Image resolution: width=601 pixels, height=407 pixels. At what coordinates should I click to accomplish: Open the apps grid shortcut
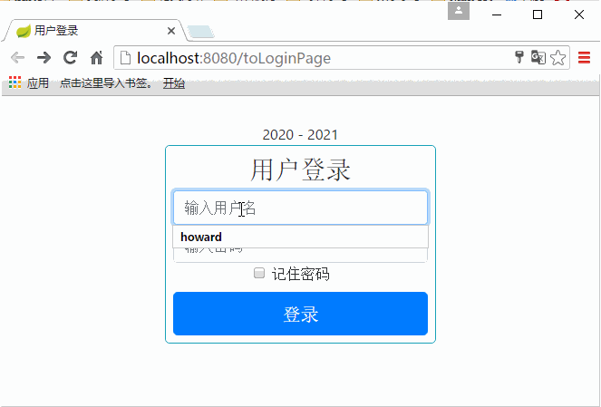(x=15, y=82)
